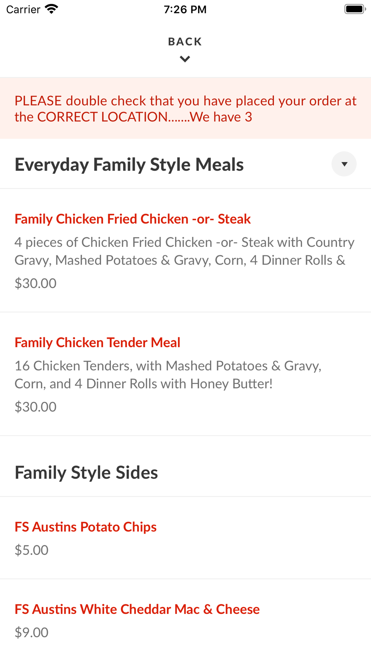
Task: Select FS Austins Potato Chips
Action: tap(185, 538)
